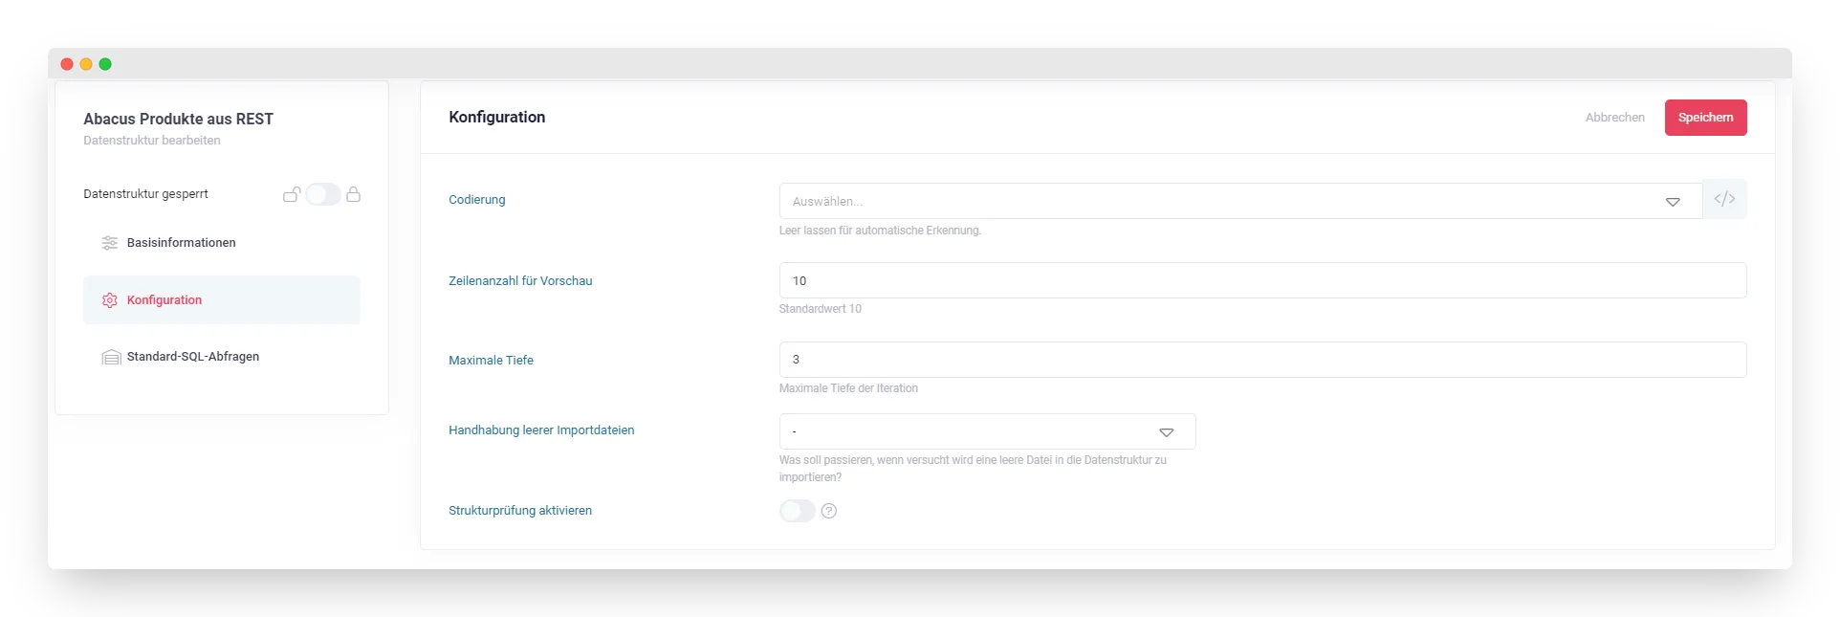Screen dimensions: 1840x617
Task: Enable Strukturprüfung aktivieren switch
Action: point(797,511)
